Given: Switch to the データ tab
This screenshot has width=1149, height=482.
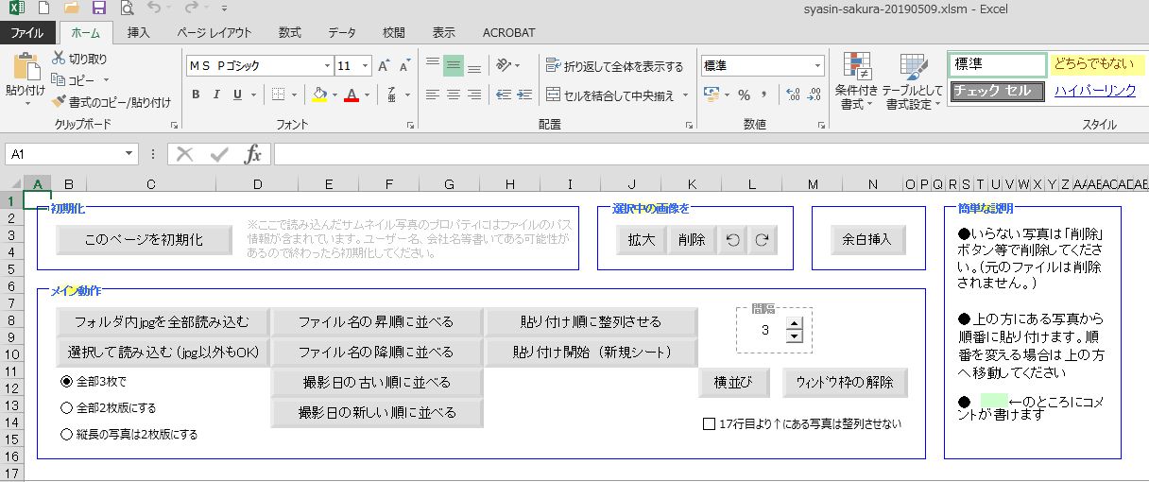Looking at the screenshot, I should pyautogui.click(x=341, y=32).
